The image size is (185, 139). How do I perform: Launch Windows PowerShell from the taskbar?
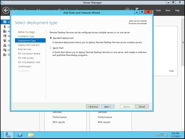pos(20,135)
